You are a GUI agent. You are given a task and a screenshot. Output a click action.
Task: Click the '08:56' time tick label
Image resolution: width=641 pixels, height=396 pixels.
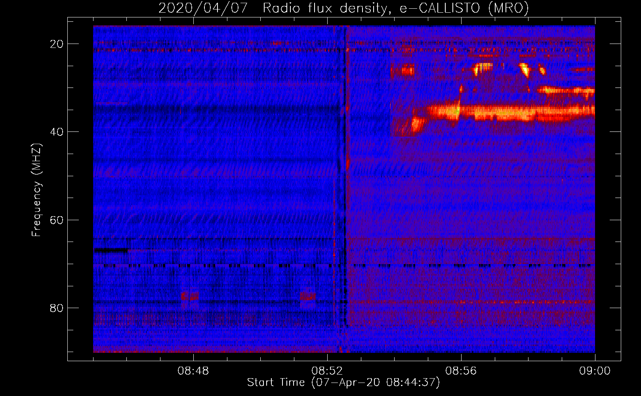click(461, 371)
